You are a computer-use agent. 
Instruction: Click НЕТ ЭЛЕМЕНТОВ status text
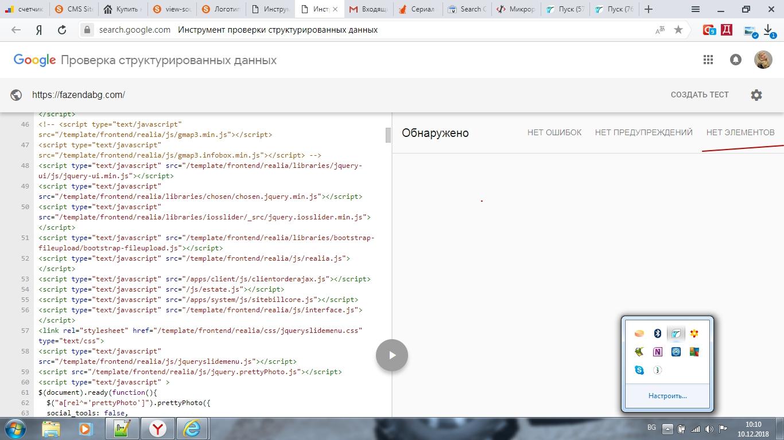tap(740, 132)
